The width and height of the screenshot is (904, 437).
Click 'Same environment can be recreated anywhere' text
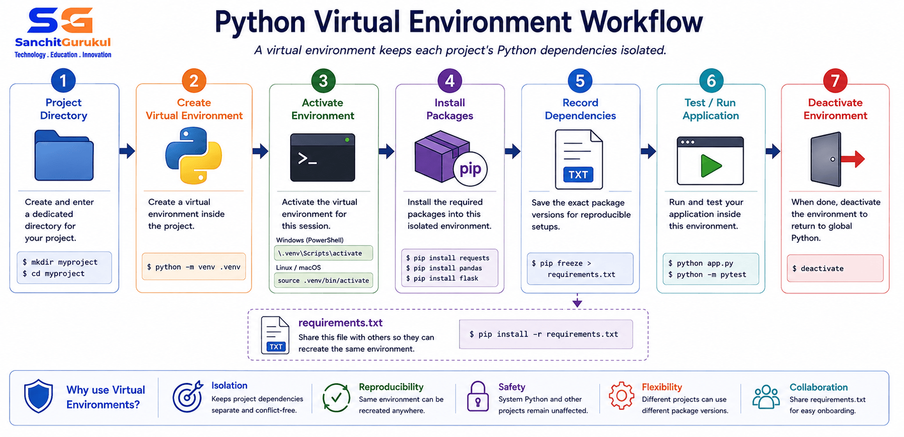click(x=401, y=405)
